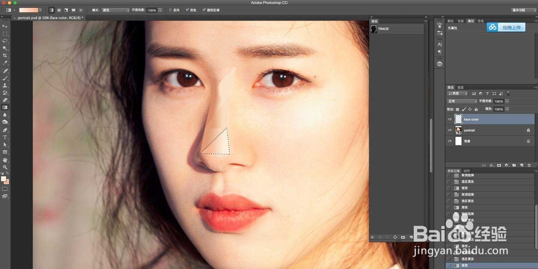Add a layer mask
This screenshot has height=269, width=538.
[499, 165]
